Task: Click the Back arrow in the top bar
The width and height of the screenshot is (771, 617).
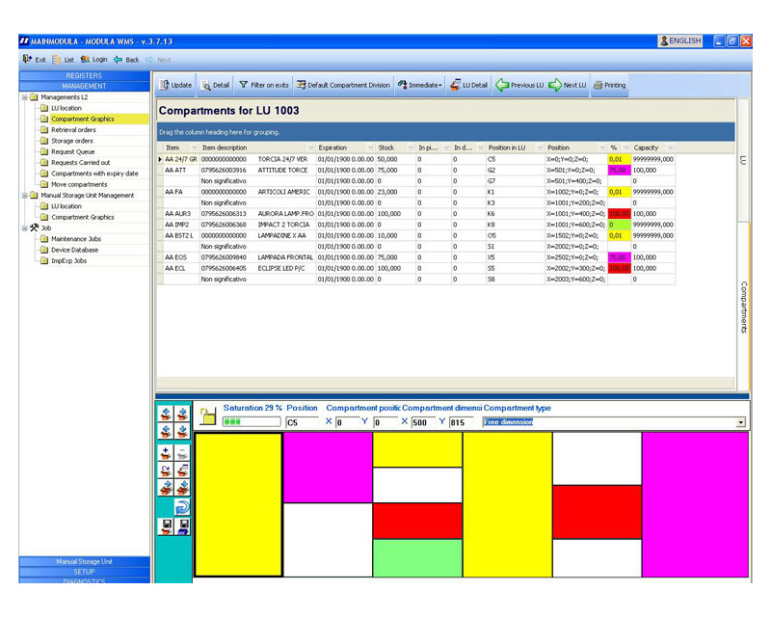Action: click(119, 60)
